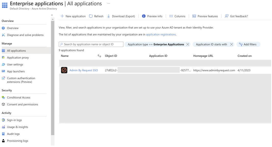The width and height of the screenshot is (272, 147).
Task: Click the All applications grid icon in sidebar
Action: 3,51
